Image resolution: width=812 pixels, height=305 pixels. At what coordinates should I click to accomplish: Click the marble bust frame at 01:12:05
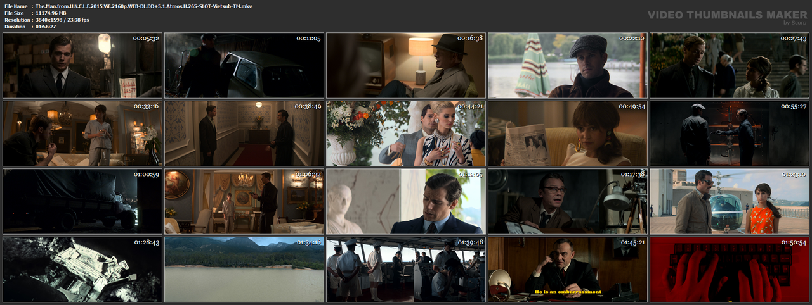[406, 201]
